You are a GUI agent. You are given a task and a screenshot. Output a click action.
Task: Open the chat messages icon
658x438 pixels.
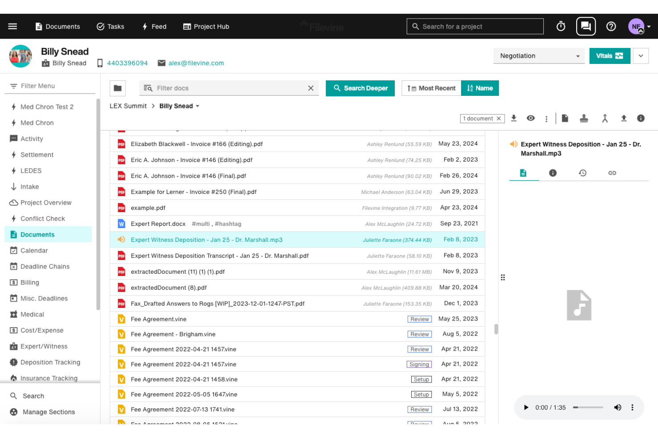586,27
